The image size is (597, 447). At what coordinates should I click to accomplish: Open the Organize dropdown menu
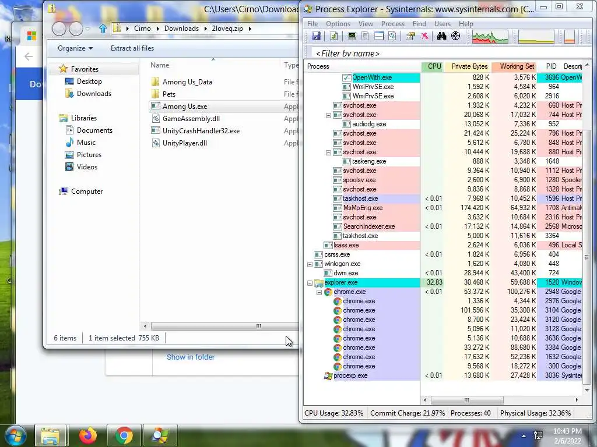[x=75, y=48]
